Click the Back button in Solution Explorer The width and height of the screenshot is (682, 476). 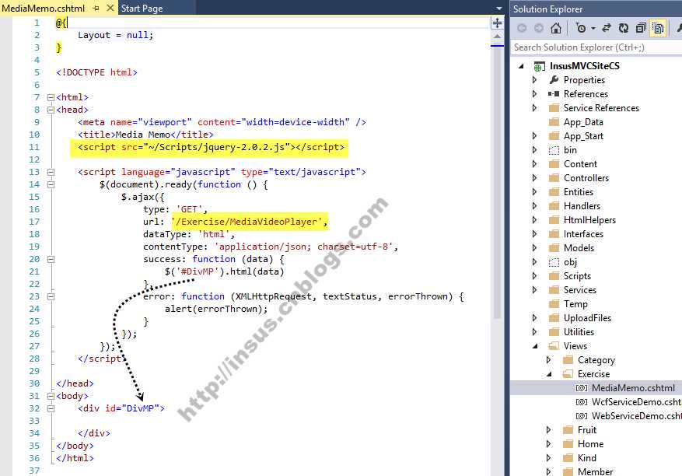(x=522, y=28)
